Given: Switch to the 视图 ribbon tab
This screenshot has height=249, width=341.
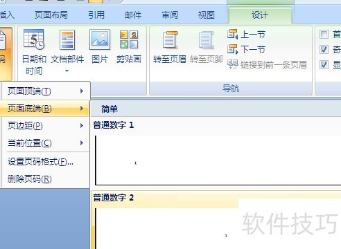Looking at the screenshot, I should pos(207,15).
